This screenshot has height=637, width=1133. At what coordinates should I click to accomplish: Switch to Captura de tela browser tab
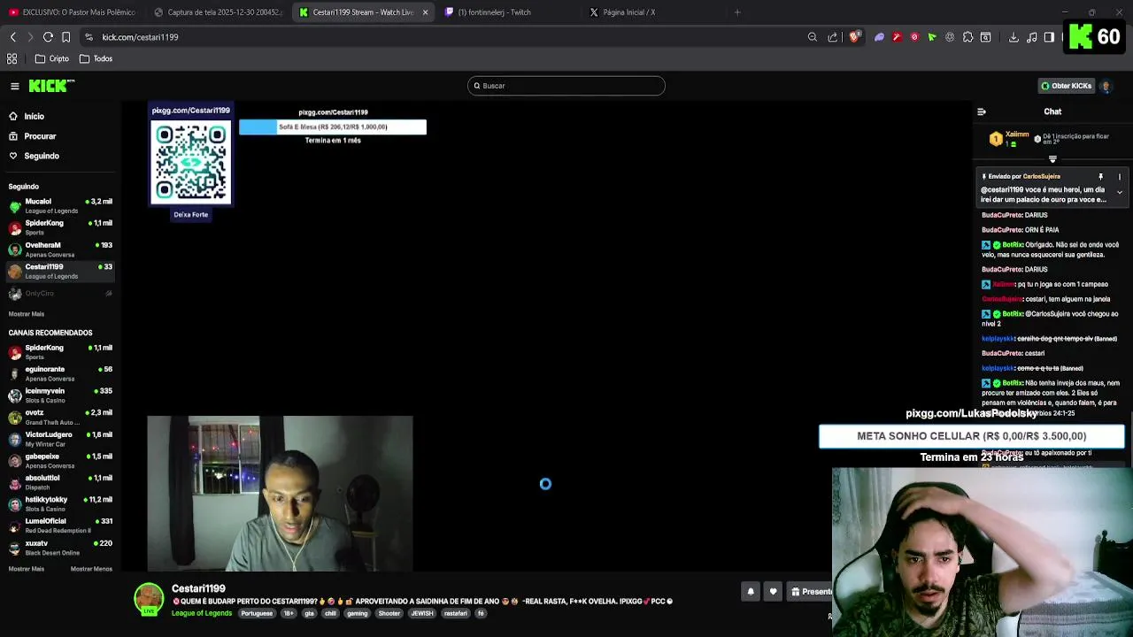[218, 12]
